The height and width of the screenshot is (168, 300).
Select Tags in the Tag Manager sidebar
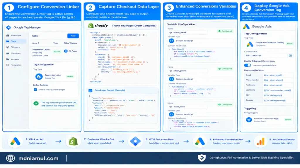pyautogui.click(x=16, y=41)
